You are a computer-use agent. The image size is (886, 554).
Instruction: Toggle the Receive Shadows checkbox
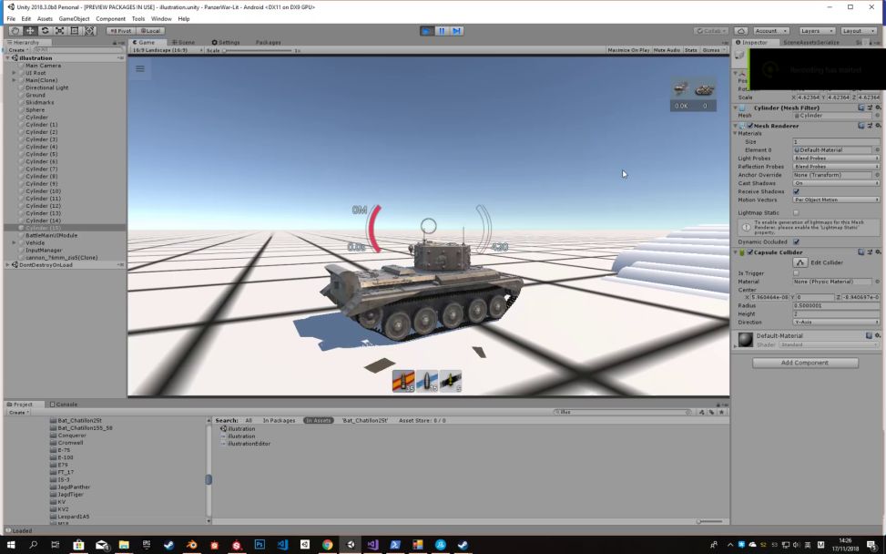pos(796,191)
